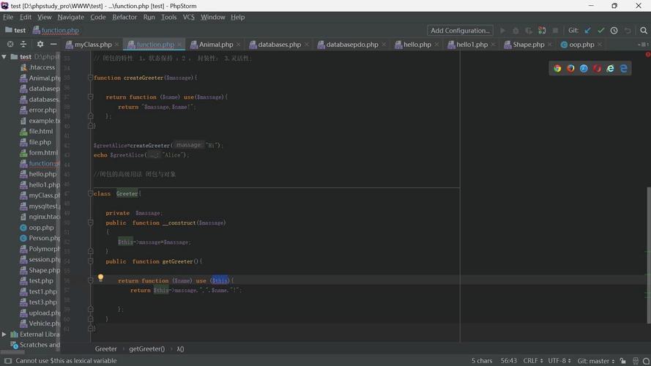Open the Edge browser preview icon
The image size is (651, 366).
point(624,69)
